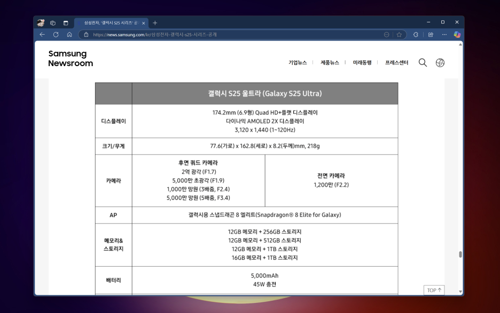Click the 다이나믹 AMOLED 2X text line
Image resolution: width=500 pixels, height=313 pixels.
[265, 121]
